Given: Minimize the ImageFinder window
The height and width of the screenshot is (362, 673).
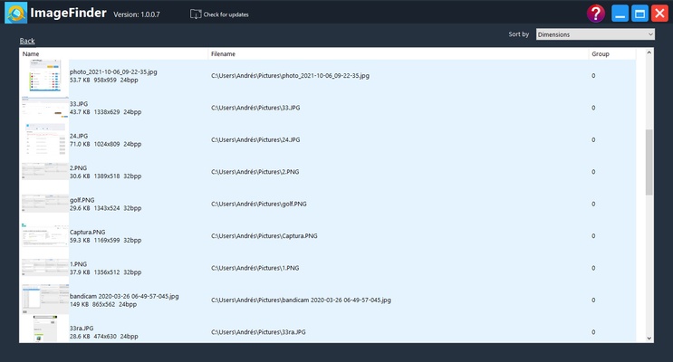Looking at the screenshot, I should pos(620,14).
